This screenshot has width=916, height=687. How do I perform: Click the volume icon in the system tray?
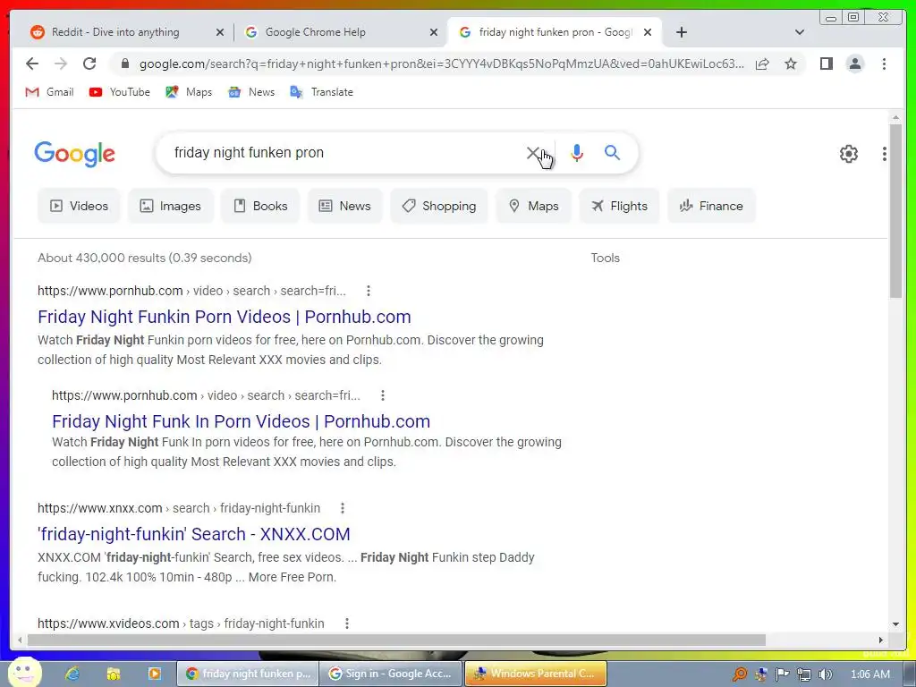(x=825, y=674)
